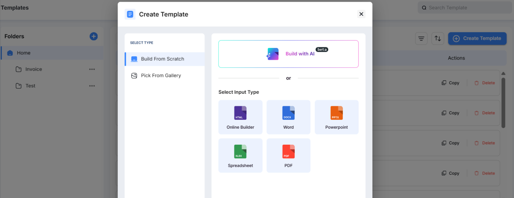514x198 pixels.
Task: Select Pick From Gallery option
Action: [x=165, y=76]
